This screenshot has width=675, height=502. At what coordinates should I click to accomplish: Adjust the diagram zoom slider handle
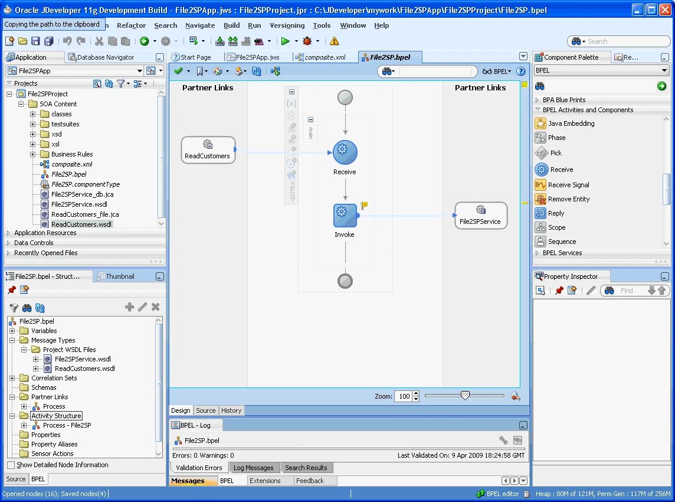(465, 395)
